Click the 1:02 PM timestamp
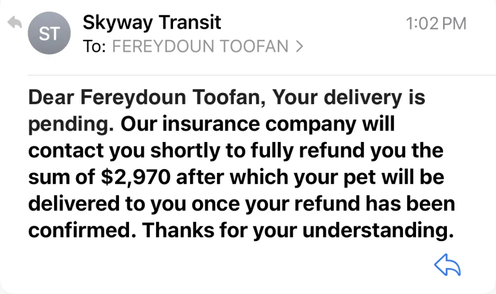 click(436, 24)
